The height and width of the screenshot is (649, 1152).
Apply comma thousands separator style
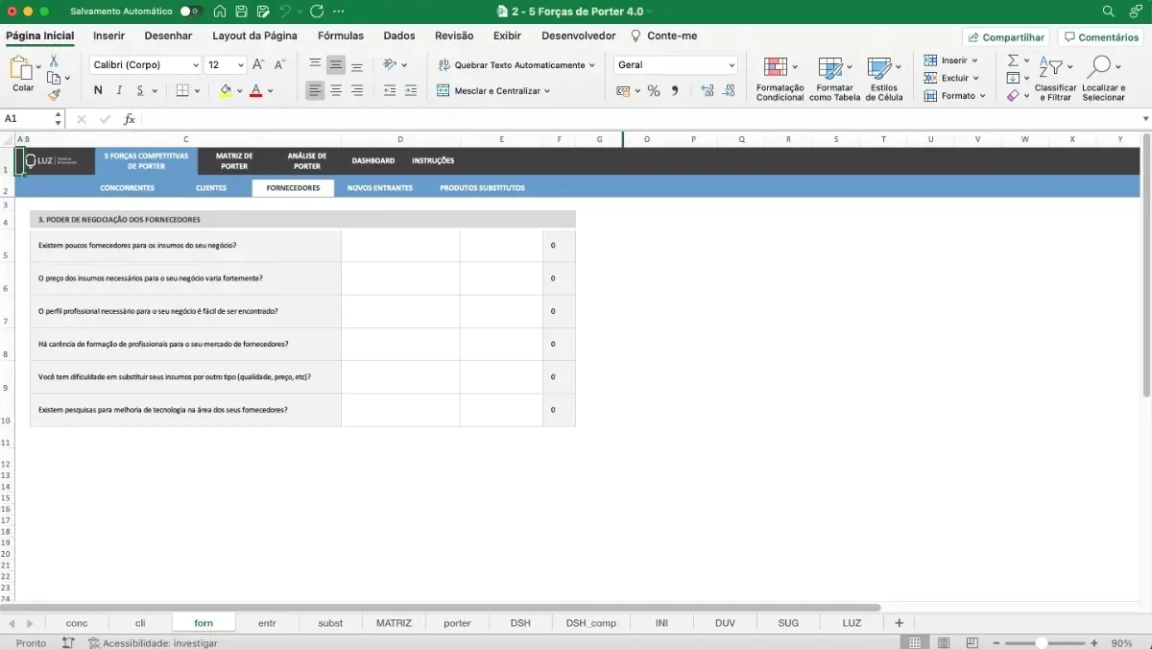(x=675, y=90)
